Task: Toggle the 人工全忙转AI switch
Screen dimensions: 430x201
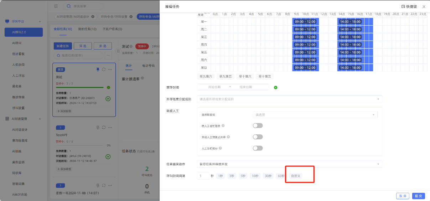Action: (257, 148)
